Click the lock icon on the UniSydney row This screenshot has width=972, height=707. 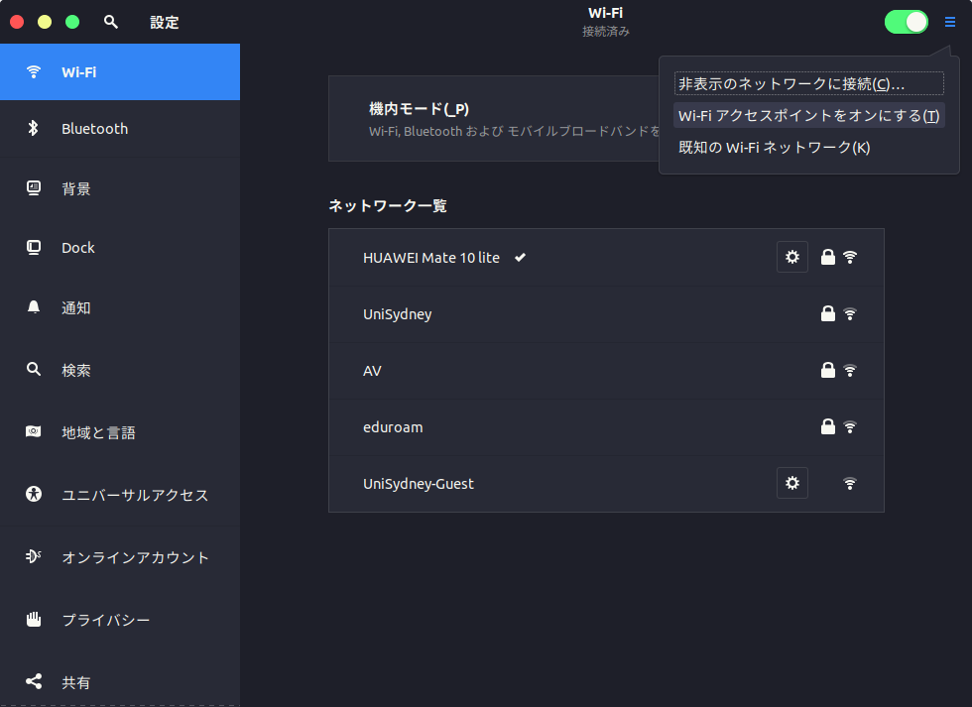(828, 313)
